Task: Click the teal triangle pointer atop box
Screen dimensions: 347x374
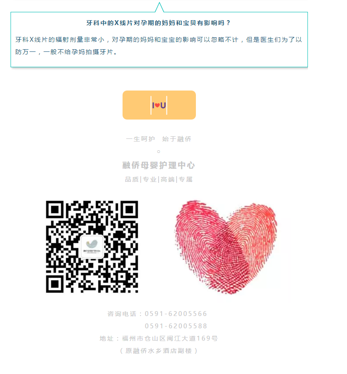Action: click(x=159, y=7)
